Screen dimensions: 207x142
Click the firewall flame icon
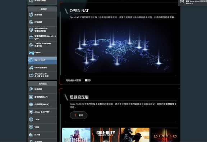click(31, 135)
